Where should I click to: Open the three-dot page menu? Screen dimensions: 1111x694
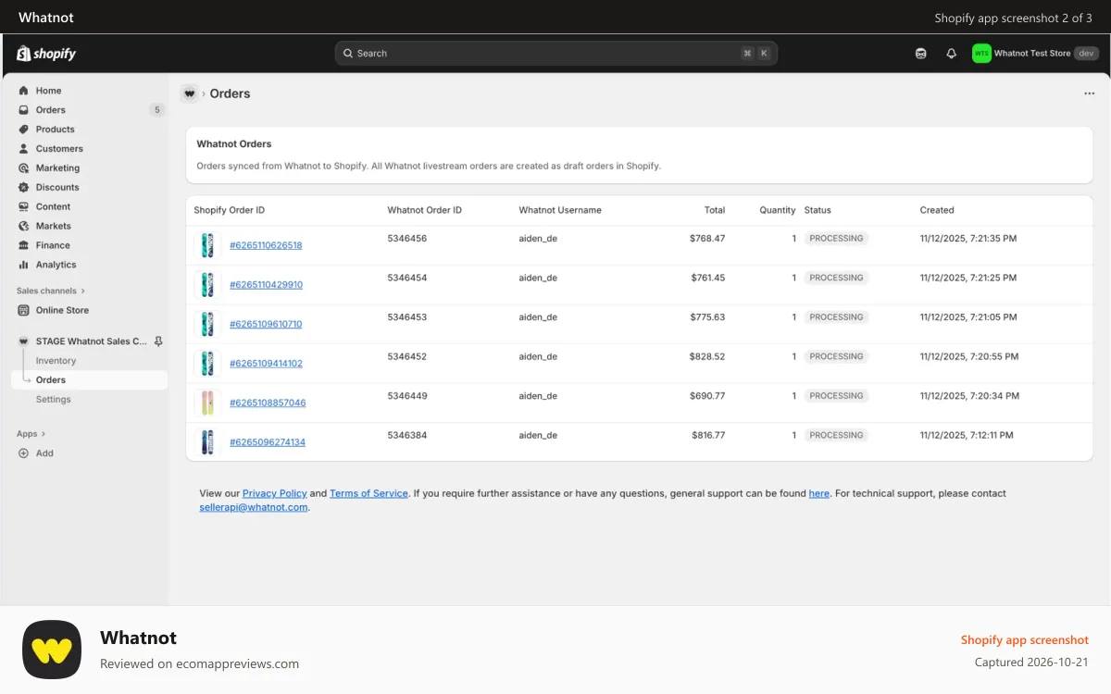click(x=1090, y=93)
